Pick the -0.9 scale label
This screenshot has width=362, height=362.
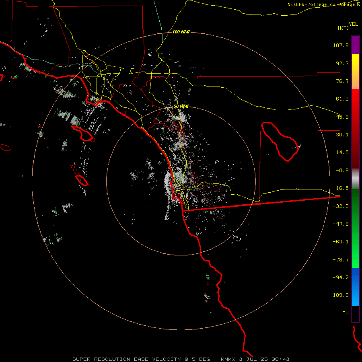(342, 170)
